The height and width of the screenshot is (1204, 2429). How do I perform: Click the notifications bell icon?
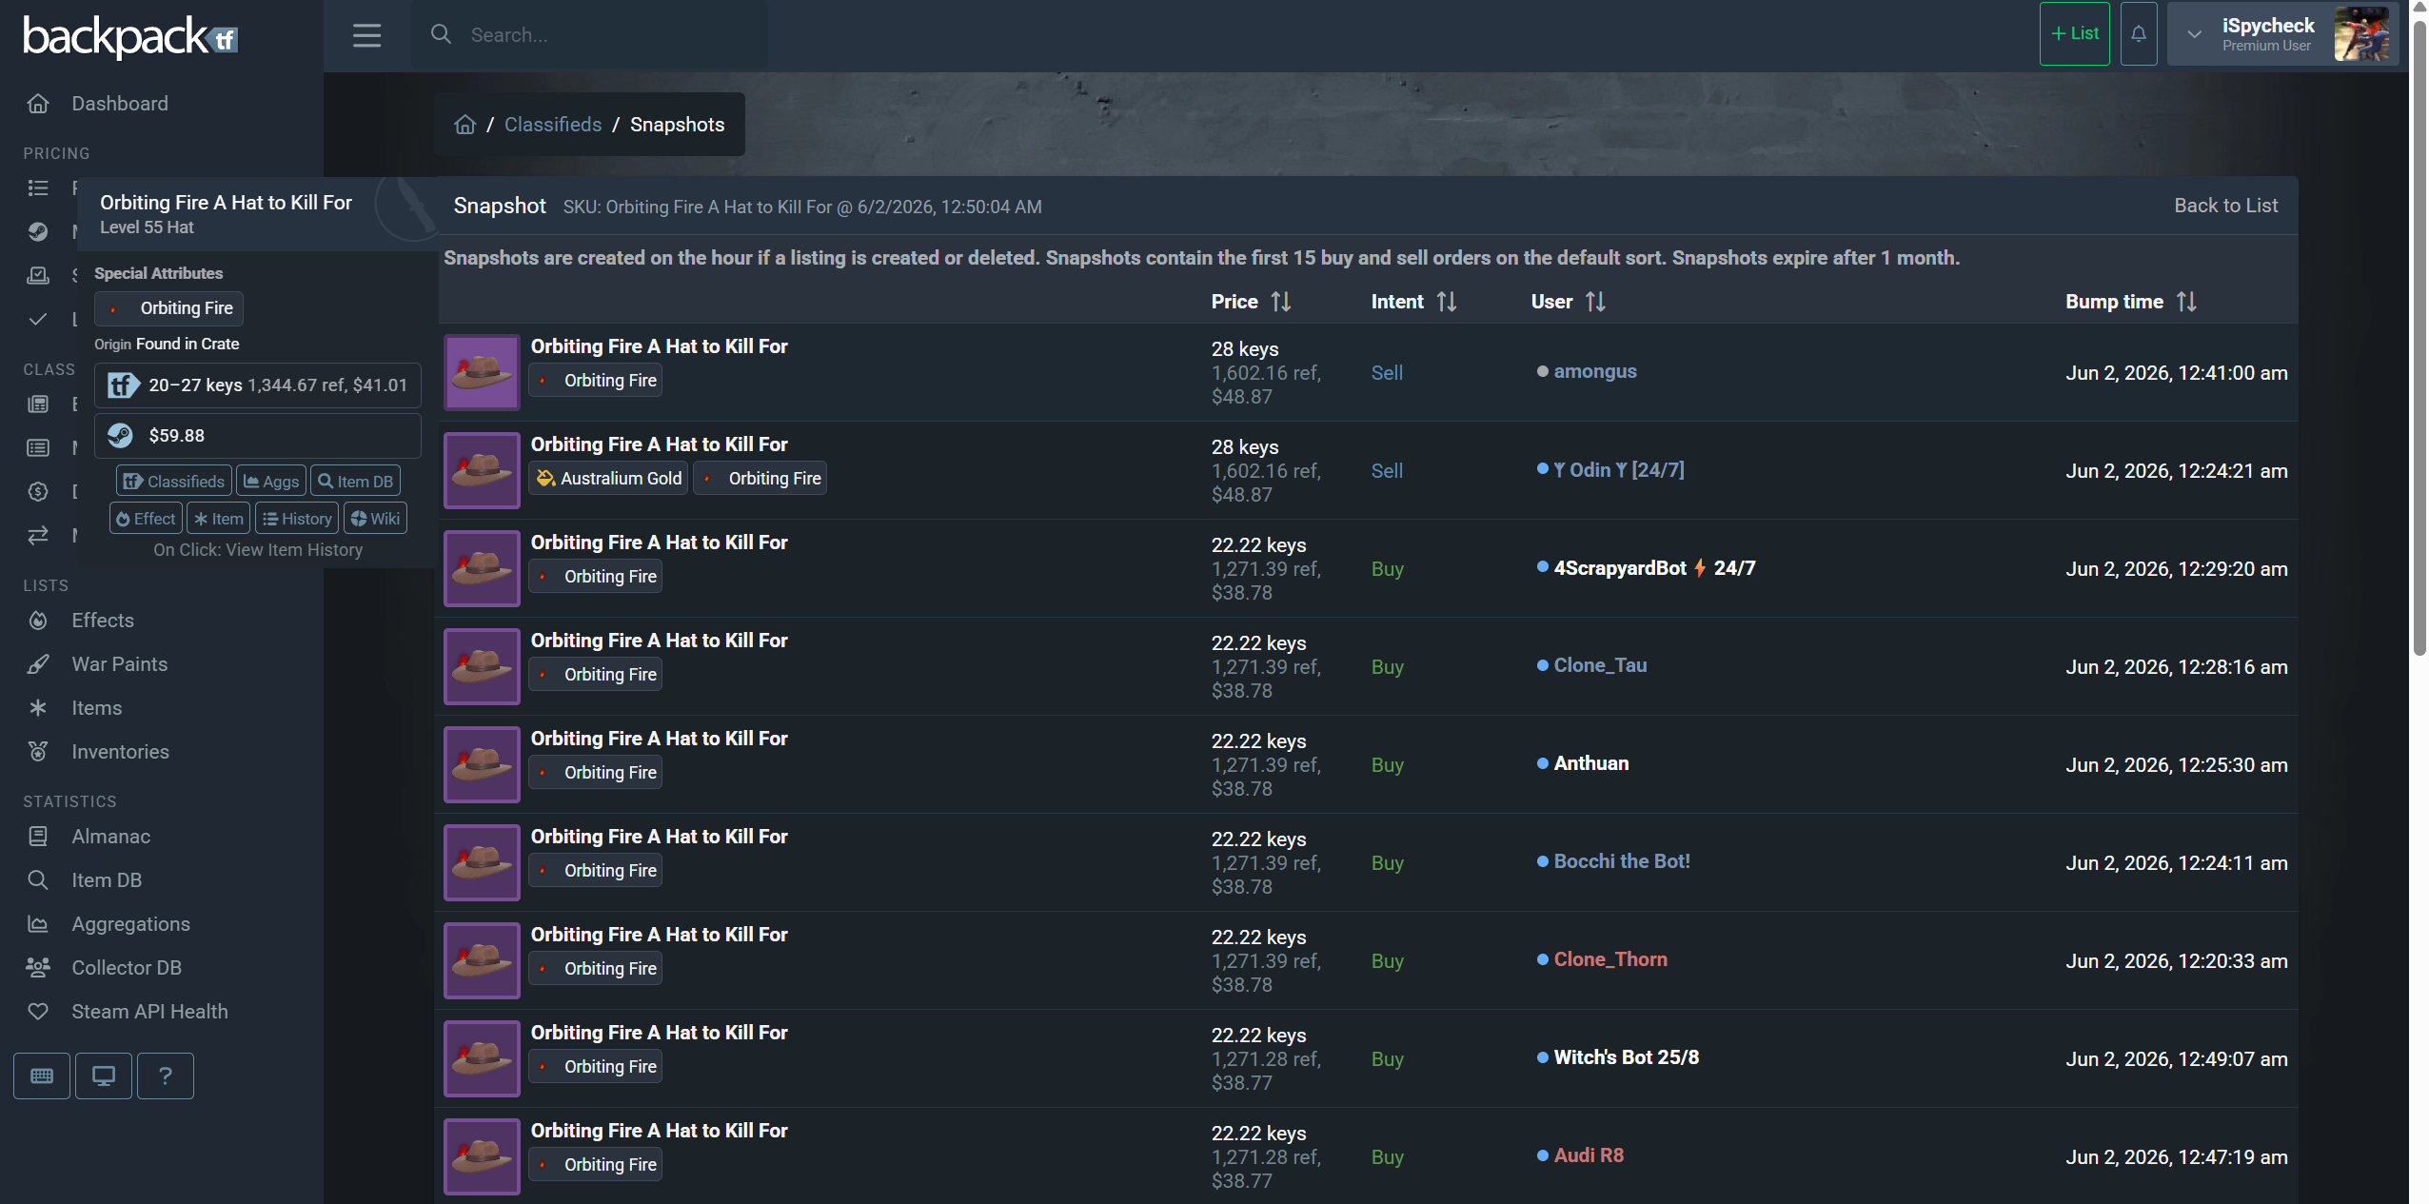coord(2139,34)
